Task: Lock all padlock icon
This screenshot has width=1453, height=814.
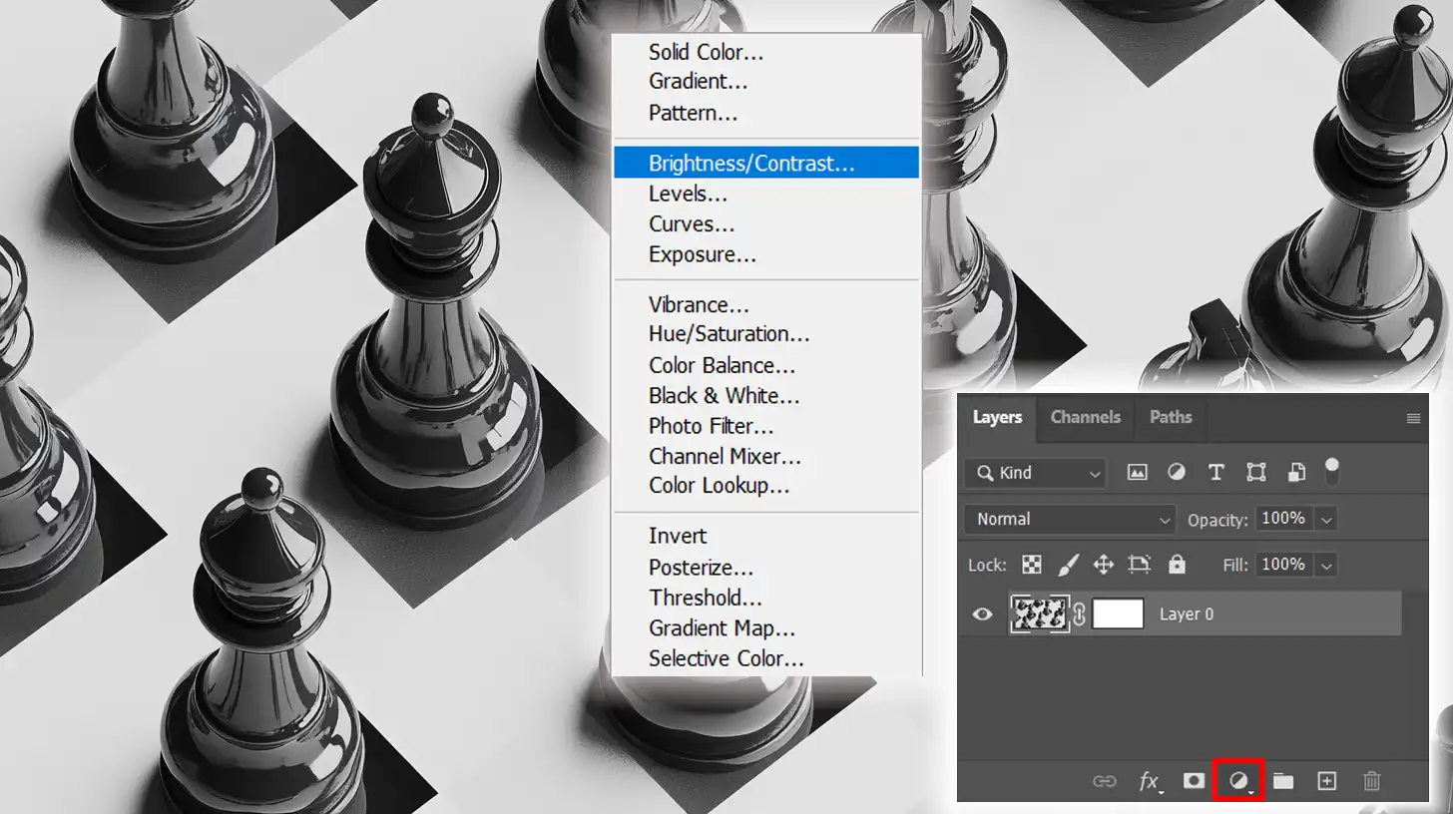Action: coord(1178,565)
